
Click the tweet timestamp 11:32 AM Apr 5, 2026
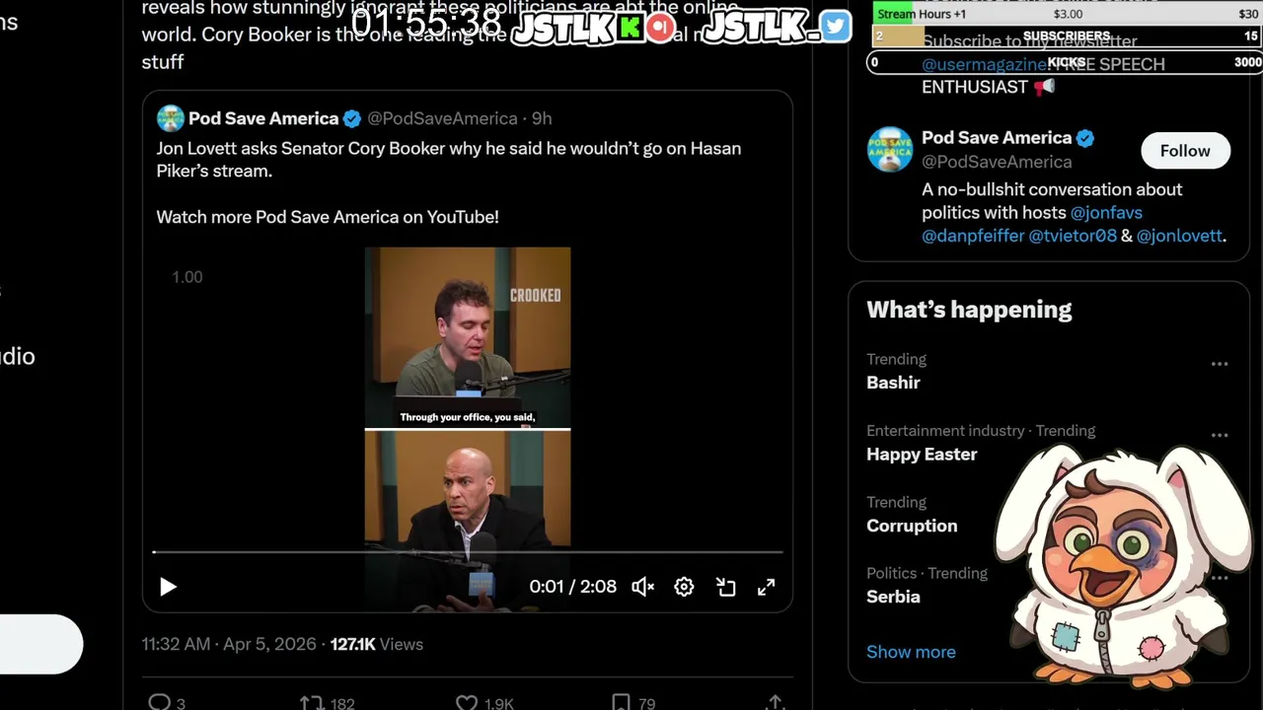tap(229, 644)
